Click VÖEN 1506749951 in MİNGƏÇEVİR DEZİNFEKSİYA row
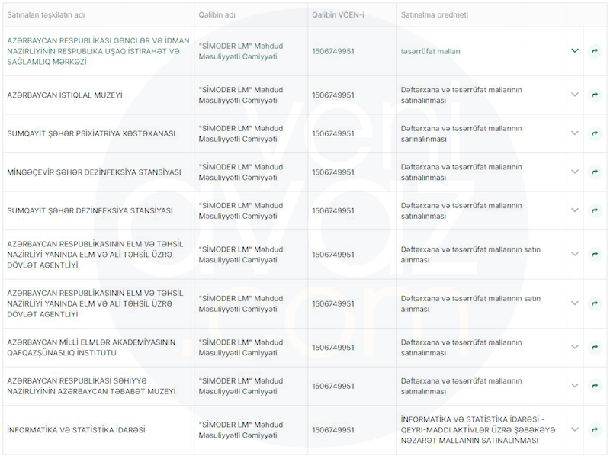Screen dimensions: 610x459 333,172
